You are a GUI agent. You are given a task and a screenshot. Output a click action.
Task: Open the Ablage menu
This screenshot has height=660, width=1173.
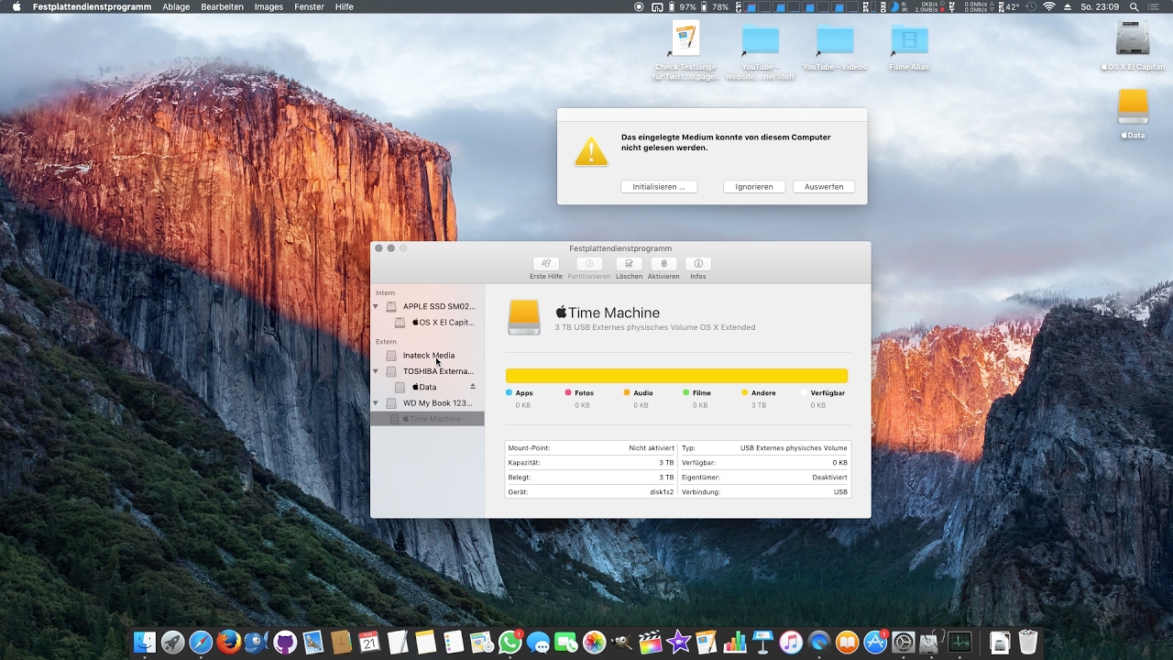pyautogui.click(x=176, y=6)
